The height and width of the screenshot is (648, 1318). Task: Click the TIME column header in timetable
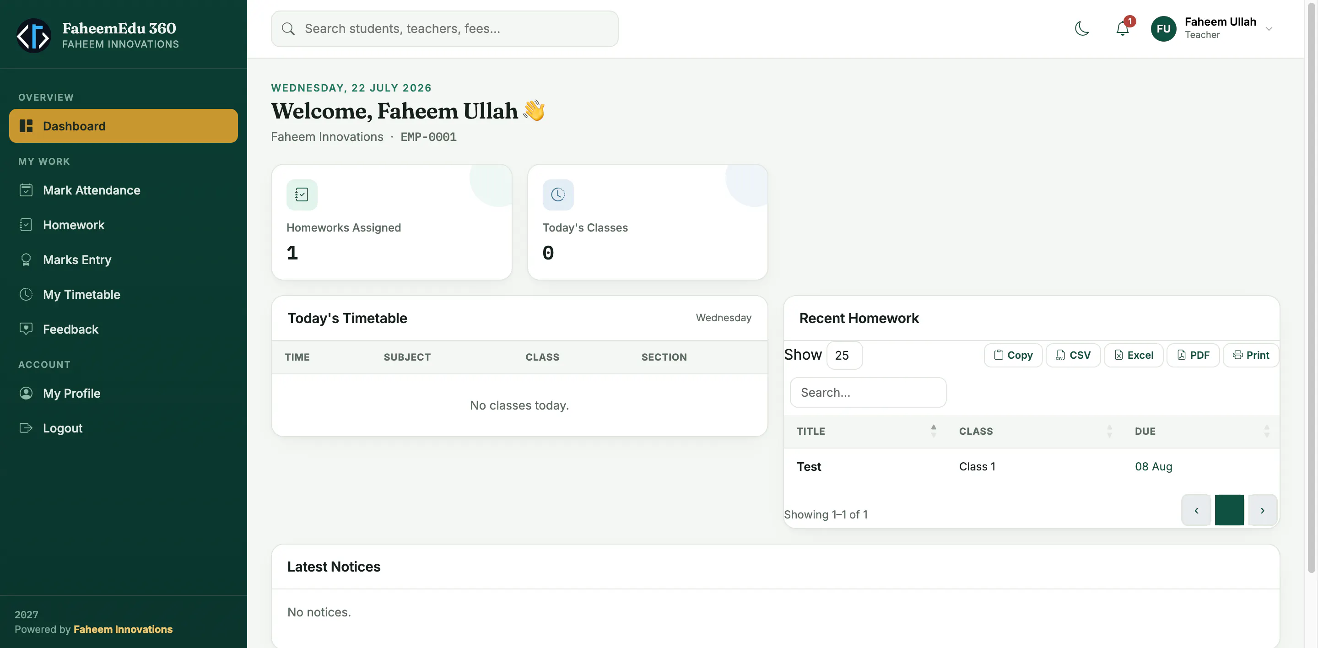click(297, 357)
